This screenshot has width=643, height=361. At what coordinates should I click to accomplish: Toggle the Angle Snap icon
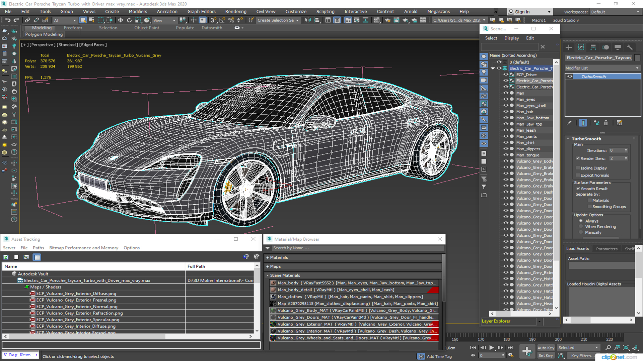(x=222, y=20)
